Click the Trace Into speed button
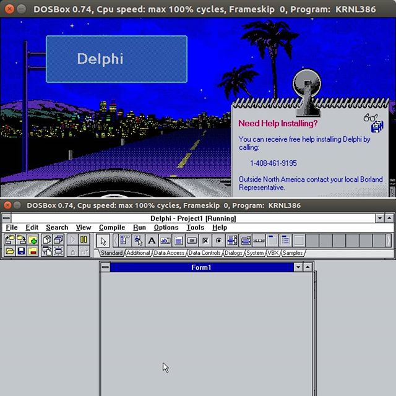 [x=72, y=251]
